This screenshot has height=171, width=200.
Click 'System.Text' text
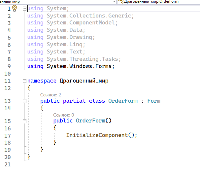[x=65, y=52]
